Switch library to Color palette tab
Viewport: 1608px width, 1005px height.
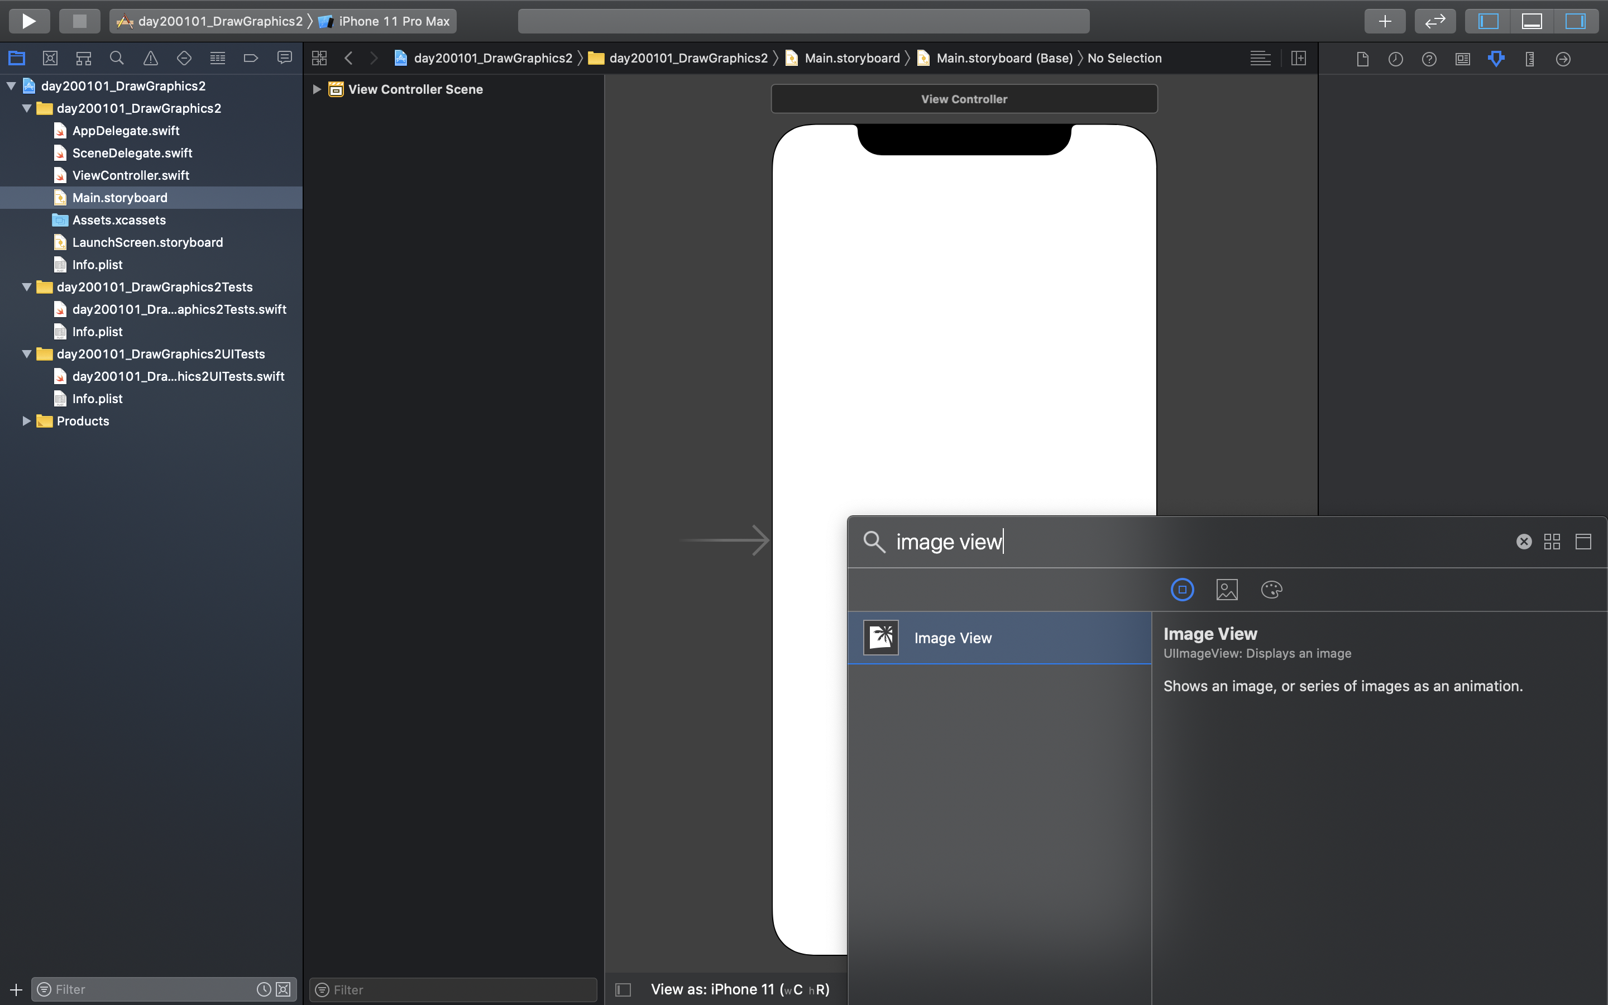click(x=1271, y=590)
